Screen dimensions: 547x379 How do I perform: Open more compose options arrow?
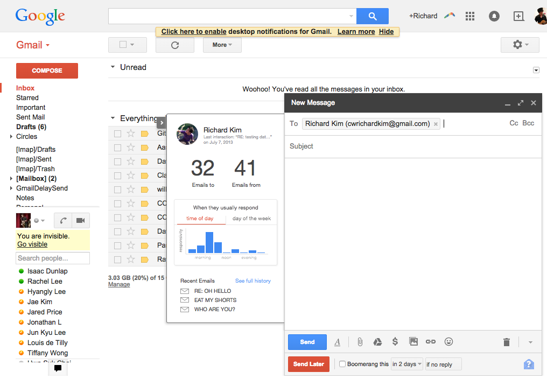coord(530,342)
